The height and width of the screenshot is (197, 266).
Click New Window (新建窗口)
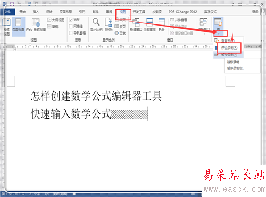point(136,25)
